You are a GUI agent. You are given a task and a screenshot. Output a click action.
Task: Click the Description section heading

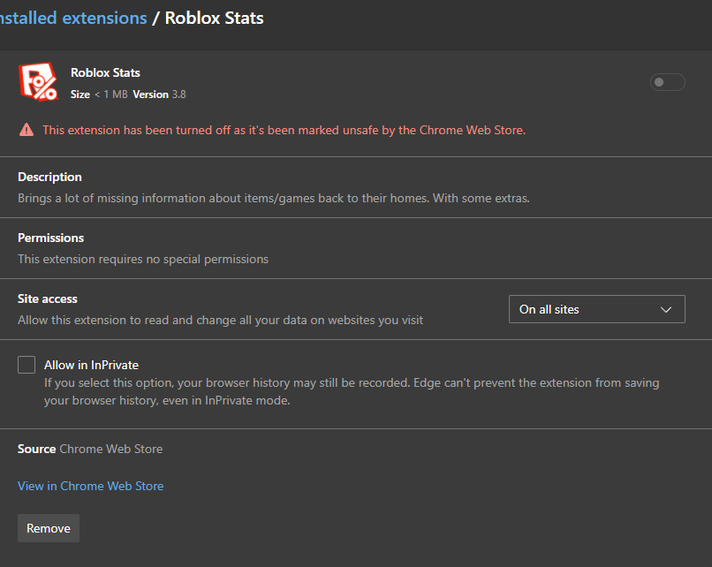[49, 177]
